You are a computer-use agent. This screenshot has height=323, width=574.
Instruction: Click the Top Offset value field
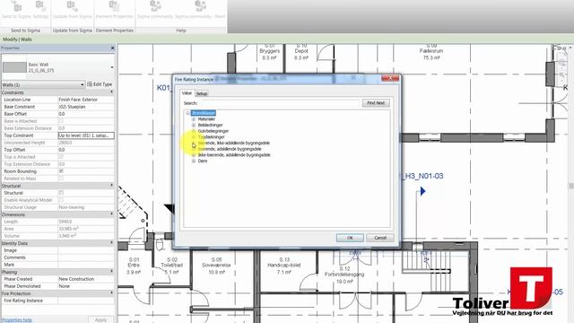(86, 150)
